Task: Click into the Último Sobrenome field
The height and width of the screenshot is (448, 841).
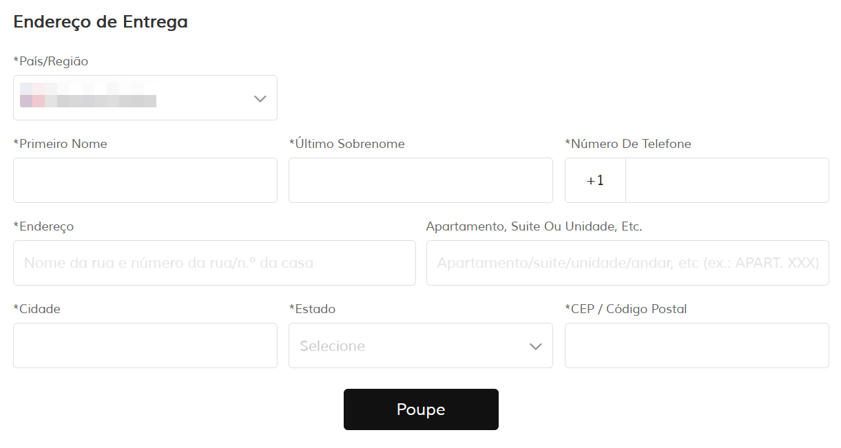Action: tap(420, 180)
